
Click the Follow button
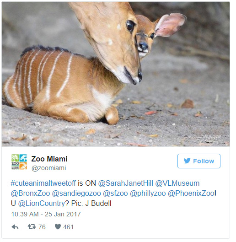[x=198, y=161]
